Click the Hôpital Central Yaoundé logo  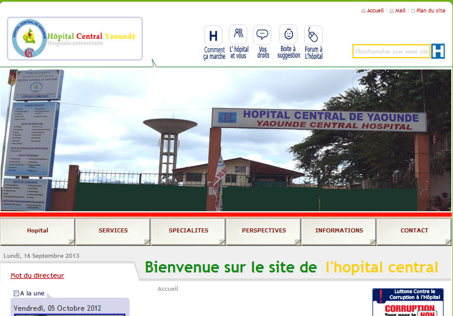[x=75, y=39]
